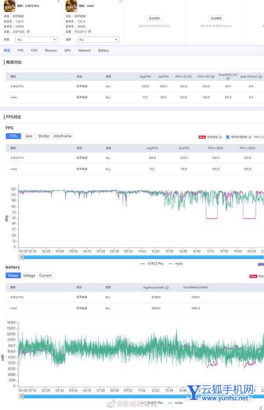Image resolution: width=264 pixels, height=410 pixels.
Task: Select the Jank chart sub-tab
Action: pyautogui.click(x=29, y=136)
